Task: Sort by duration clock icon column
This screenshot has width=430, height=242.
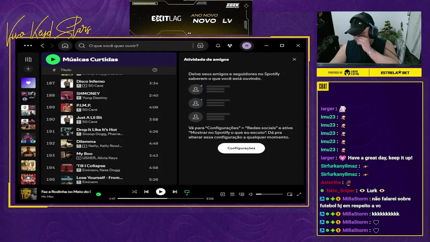Action: click(x=155, y=70)
